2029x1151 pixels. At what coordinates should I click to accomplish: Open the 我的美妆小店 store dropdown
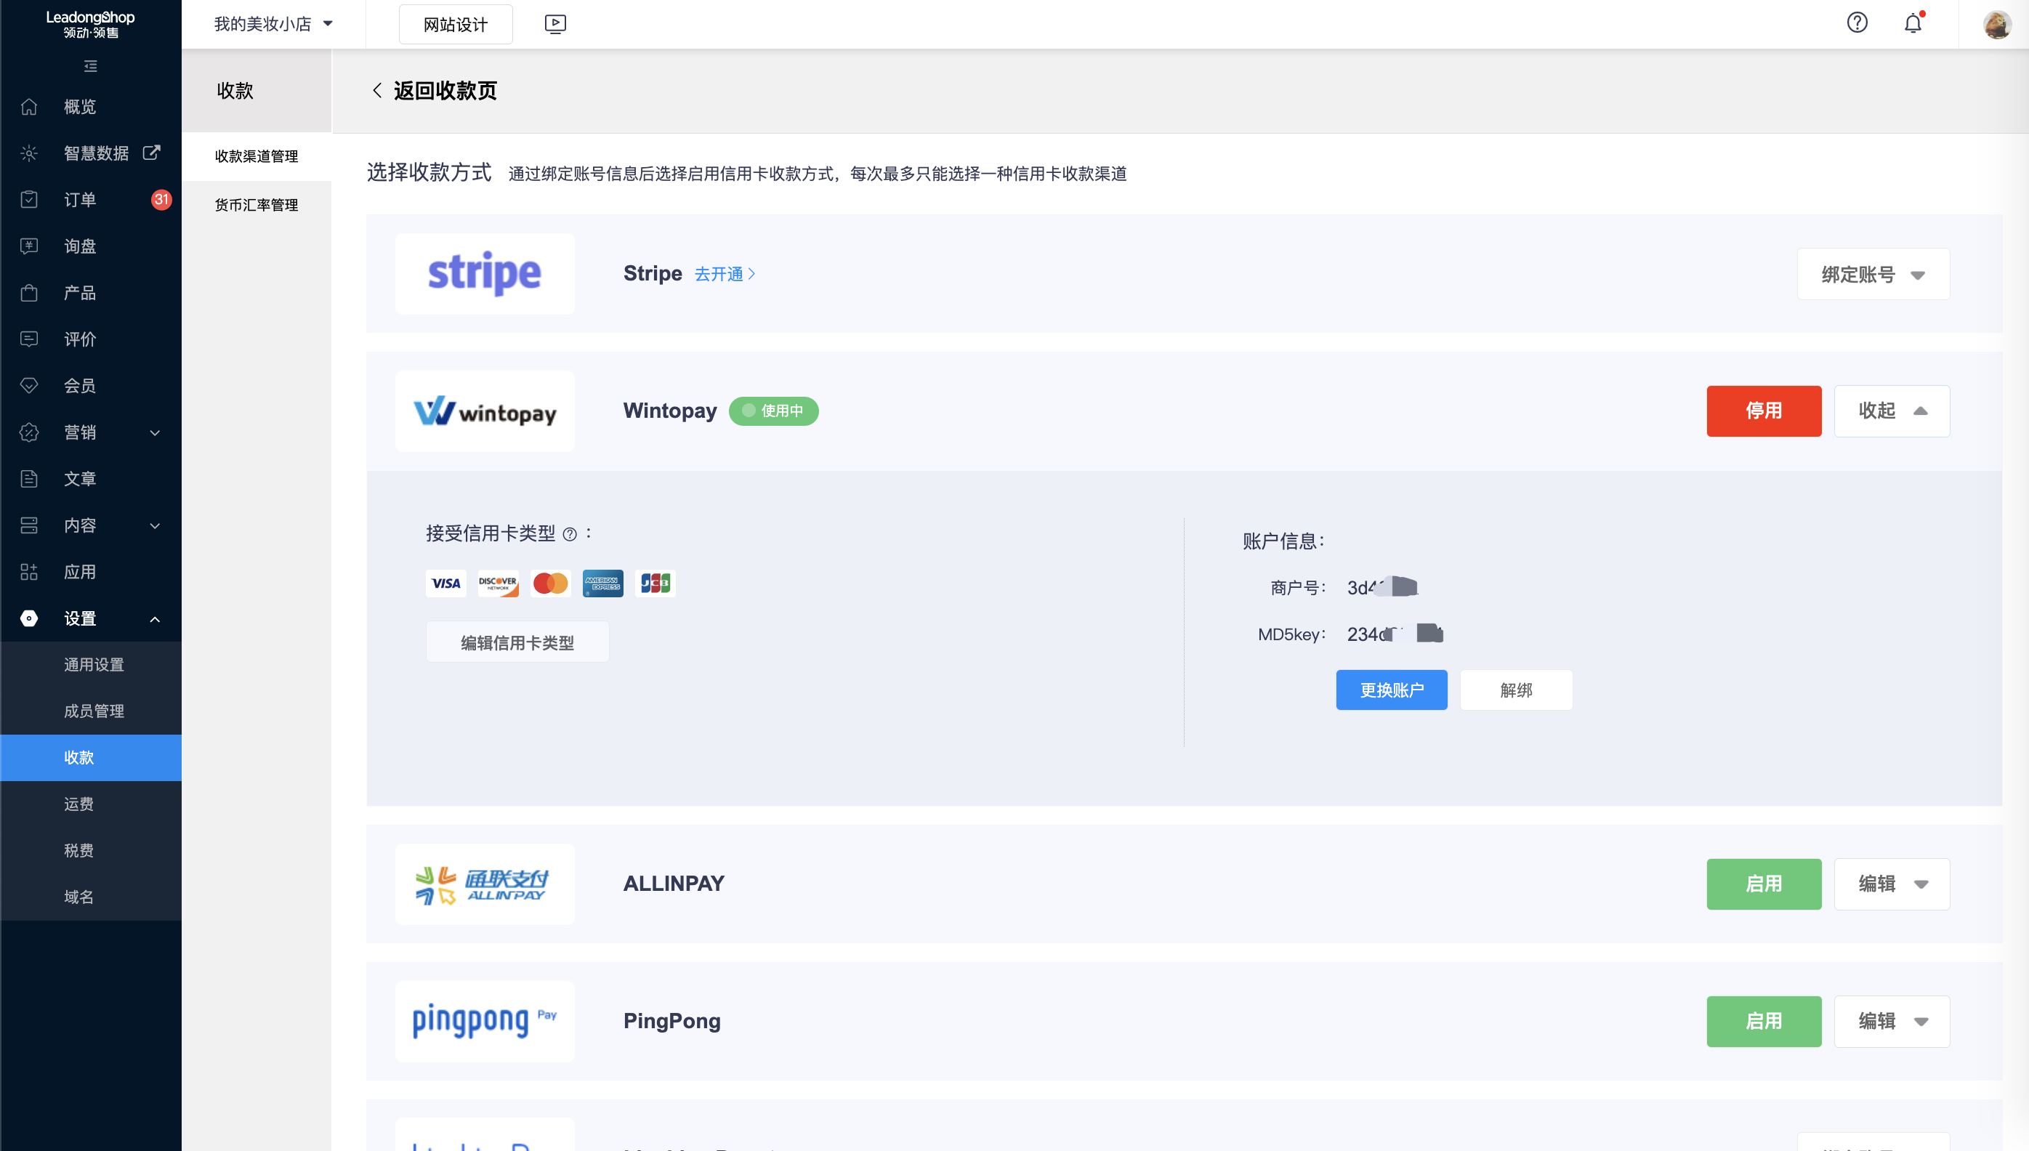[273, 24]
